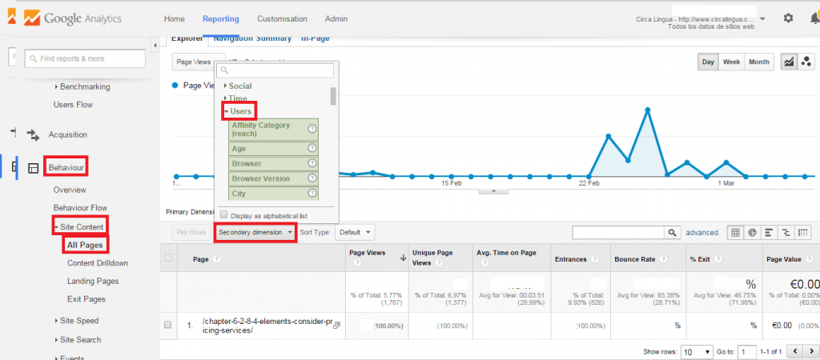Open the Customisation tab
The width and height of the screenshot is (820, 360).
pos(282,19)
